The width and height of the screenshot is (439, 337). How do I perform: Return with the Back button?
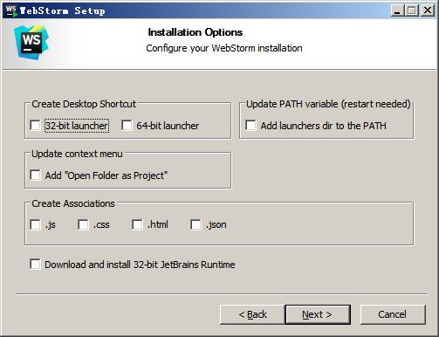[x=252, y=314]
